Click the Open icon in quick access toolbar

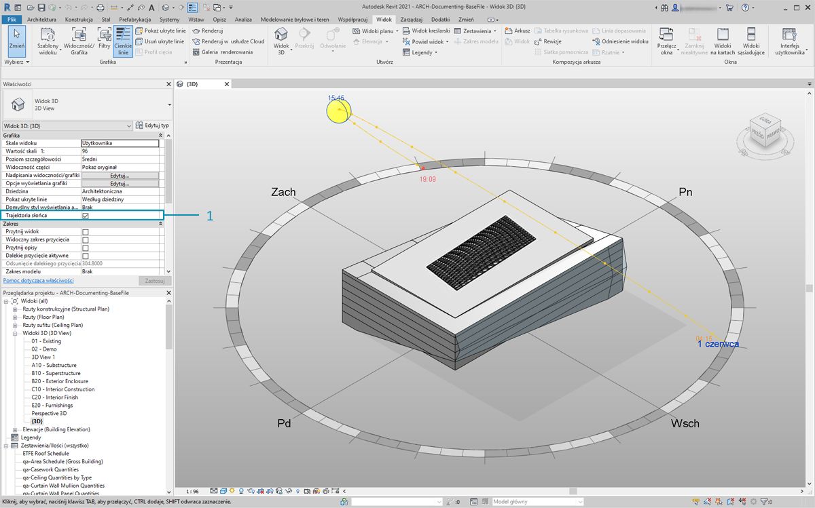coord(31,7)
